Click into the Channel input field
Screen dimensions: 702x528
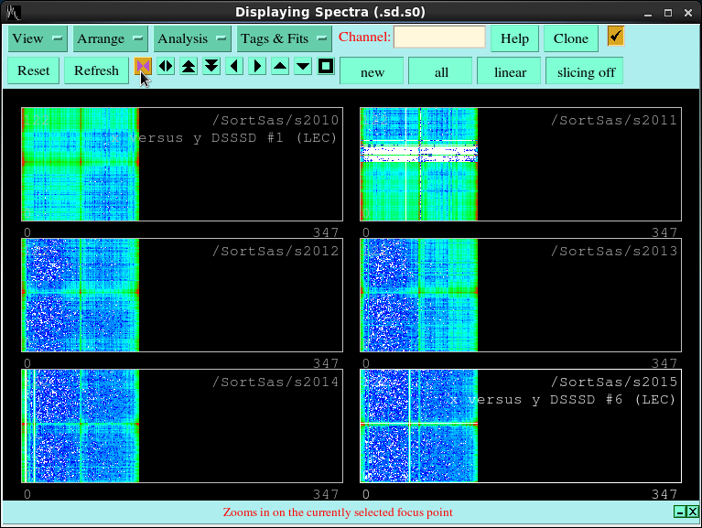tap(439, 38)
